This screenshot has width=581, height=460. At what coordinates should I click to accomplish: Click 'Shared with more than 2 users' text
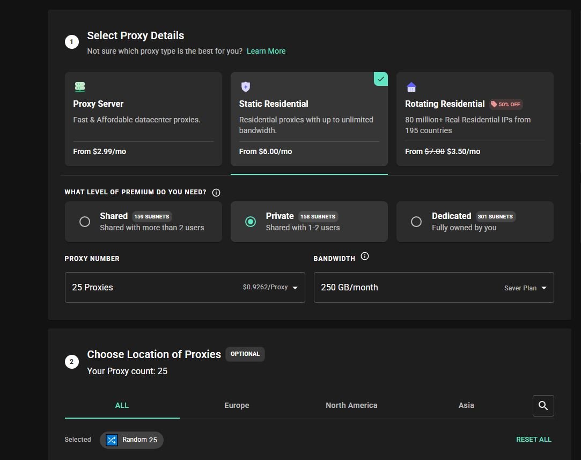[152, 228]
